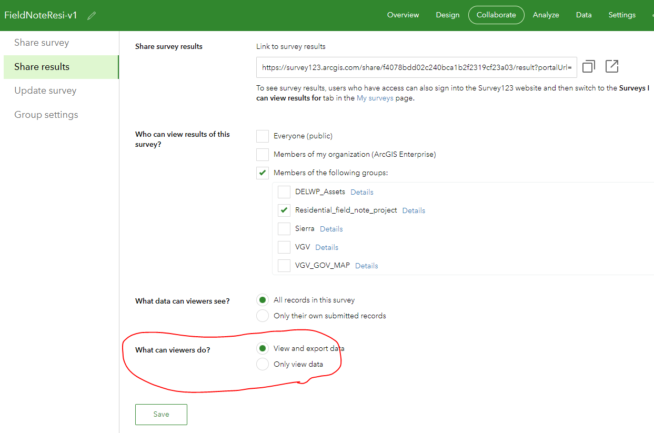Viewport: 654px width, 433px height.
Task: Copy the survey results link using copy icon
Action: click(x=588, y=66)
